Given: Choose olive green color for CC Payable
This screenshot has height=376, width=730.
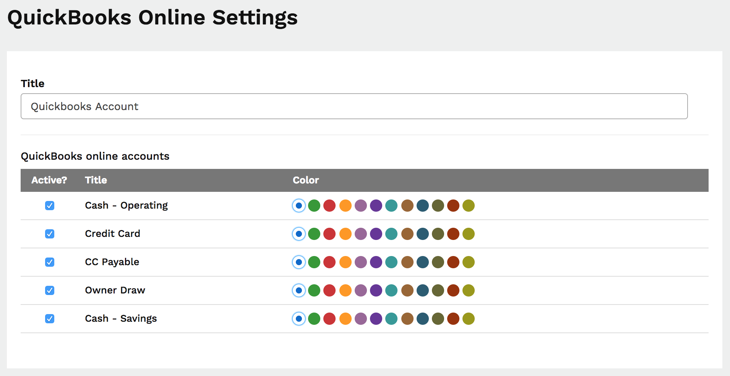Looking at the screenshot, I should (x=438, y=262).
